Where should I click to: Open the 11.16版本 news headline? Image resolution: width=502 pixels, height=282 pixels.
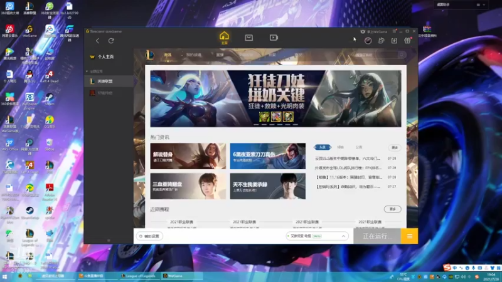tap(348, 177)
